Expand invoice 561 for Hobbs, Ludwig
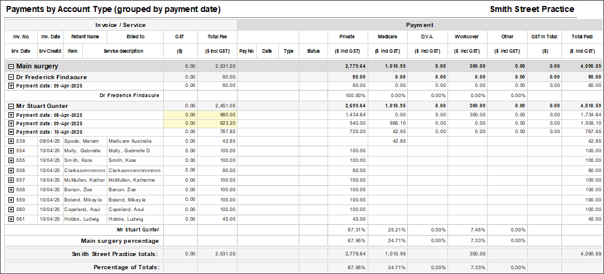 [x=11, y=219]
